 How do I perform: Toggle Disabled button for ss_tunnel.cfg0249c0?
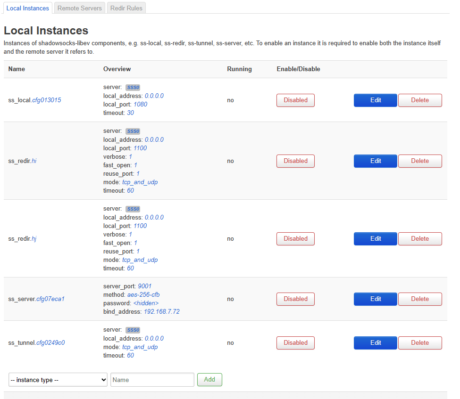(295, 343)
